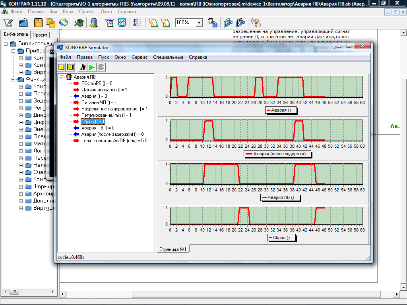Launch simulator via the monitor chart icon
This screenshot has height=305, width=407.
coord(122,23)
